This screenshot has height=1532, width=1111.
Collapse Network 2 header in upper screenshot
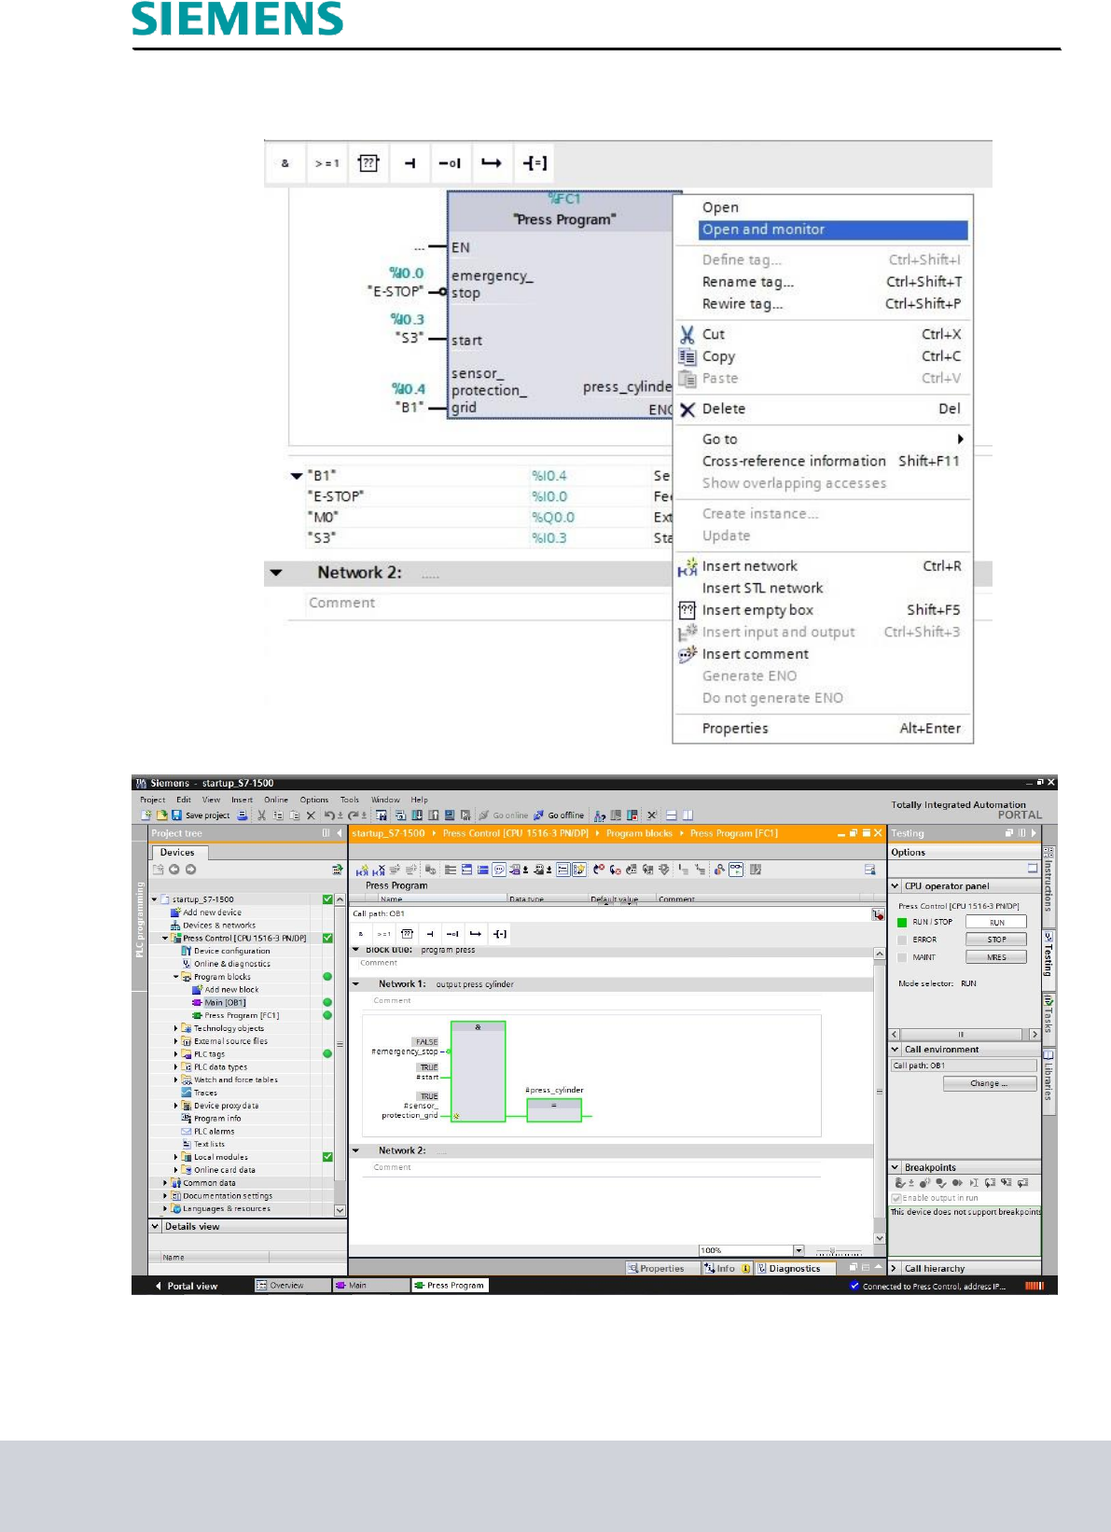coord(276,573)
